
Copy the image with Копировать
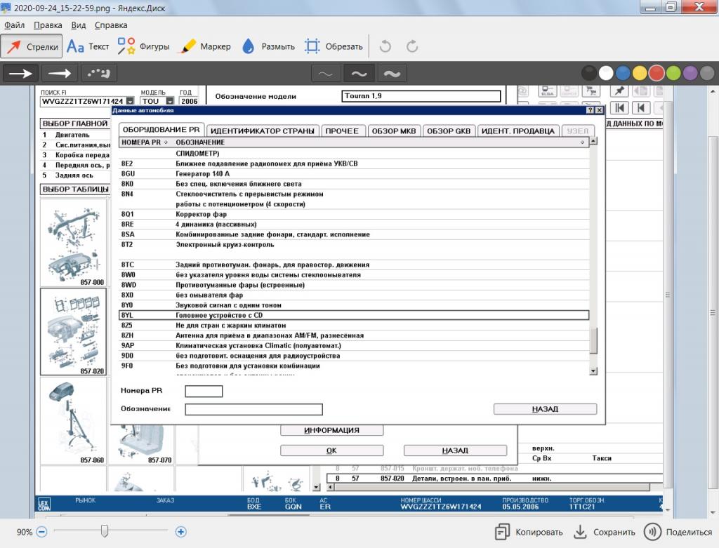click(529, 532)
